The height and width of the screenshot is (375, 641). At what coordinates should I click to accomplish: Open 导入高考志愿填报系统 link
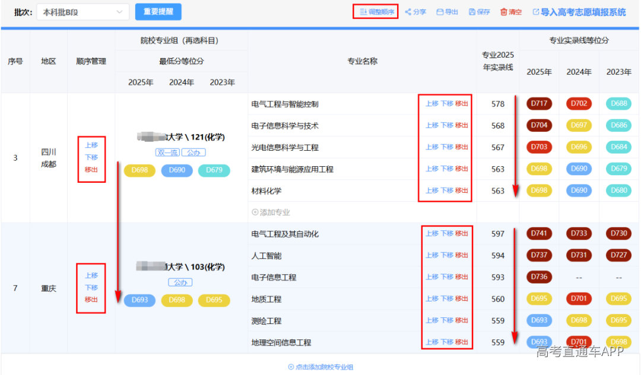pos(579,12)
